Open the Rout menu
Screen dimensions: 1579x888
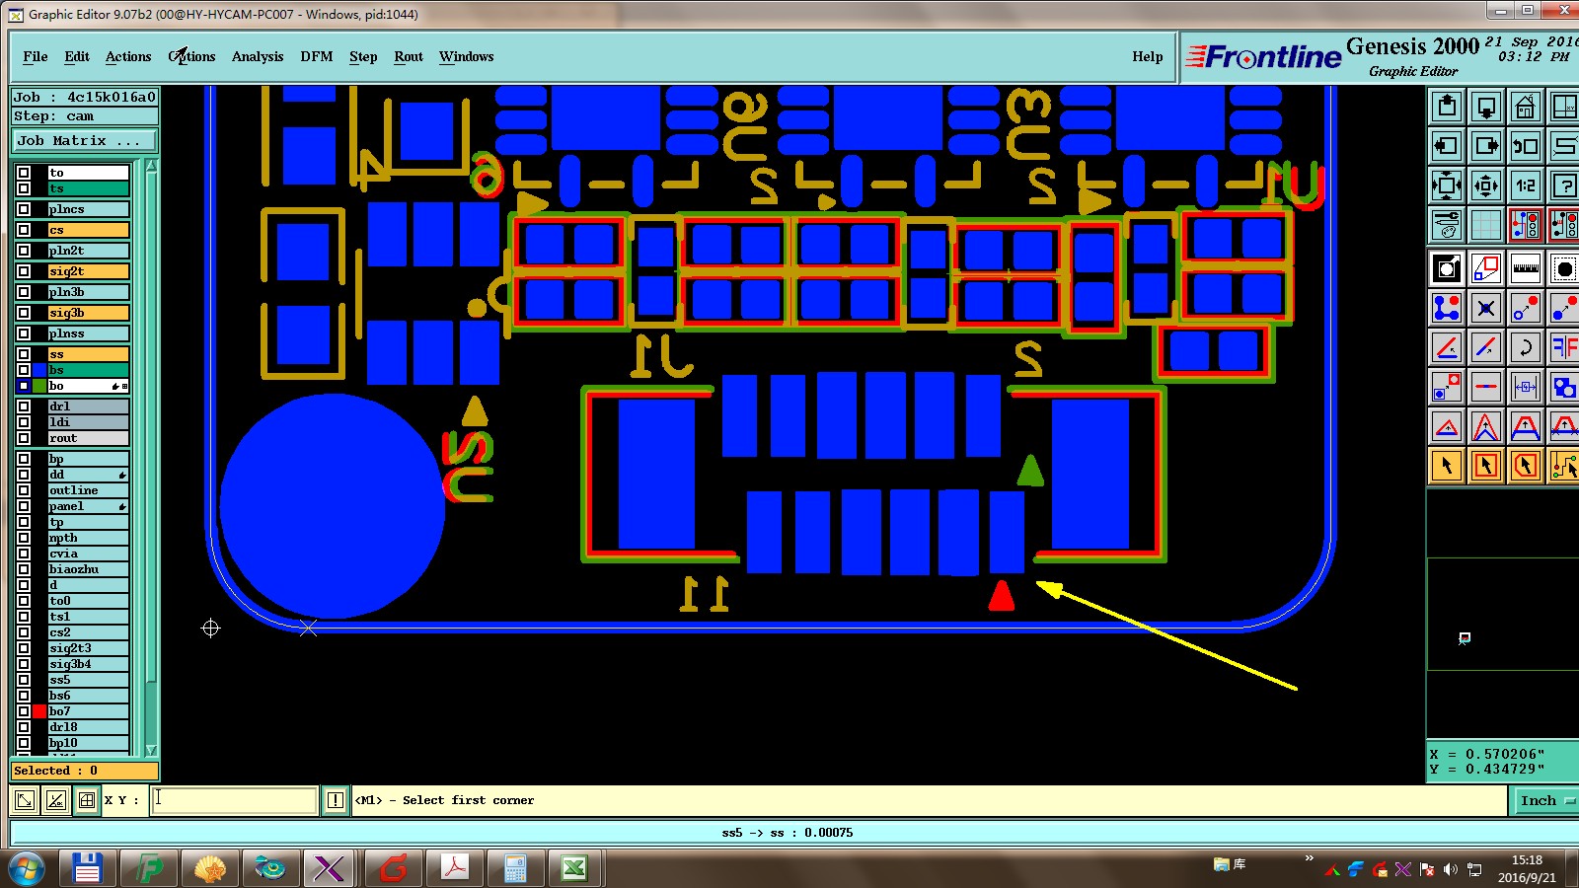coord(409,56)
